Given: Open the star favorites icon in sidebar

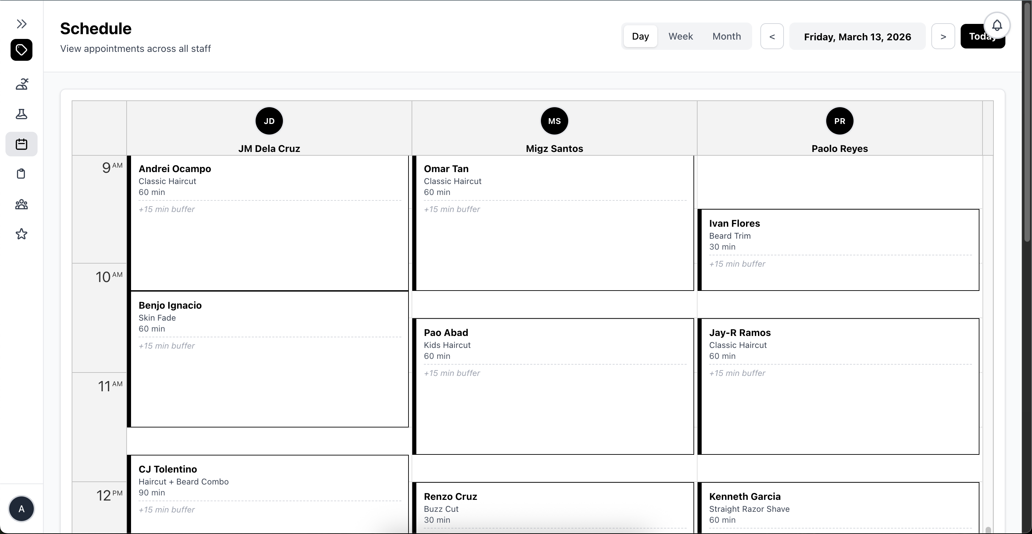Looking at the screenshot, I should pos(21,234).
